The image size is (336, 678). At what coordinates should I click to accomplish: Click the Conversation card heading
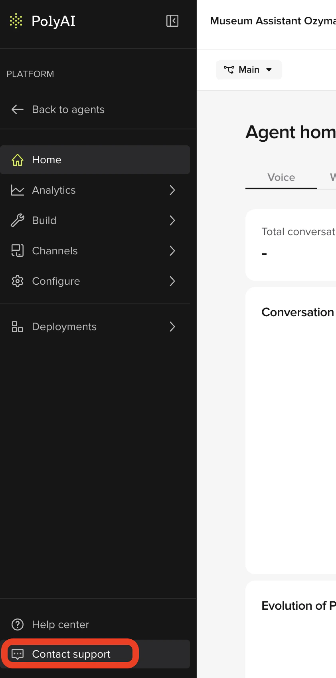tap(298, 312)
